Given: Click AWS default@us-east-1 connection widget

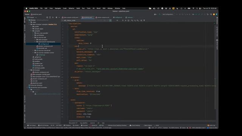Looking at the screenshot, I should click(x=199, y=128).
